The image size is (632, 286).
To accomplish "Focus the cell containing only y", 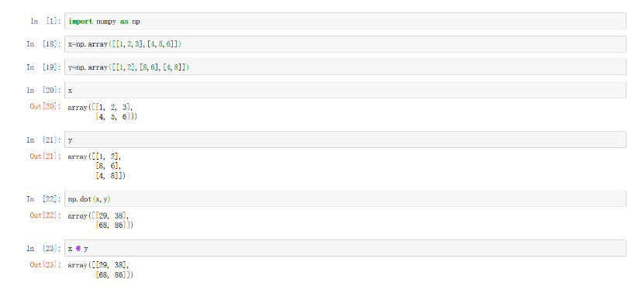I will coord(345,140).
